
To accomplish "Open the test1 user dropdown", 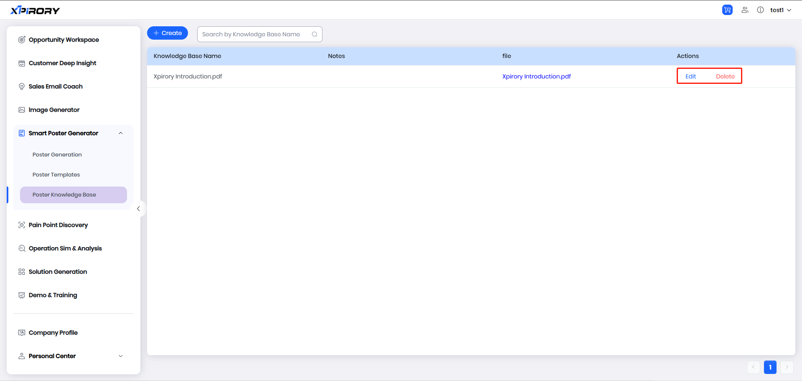I will 780,10.
